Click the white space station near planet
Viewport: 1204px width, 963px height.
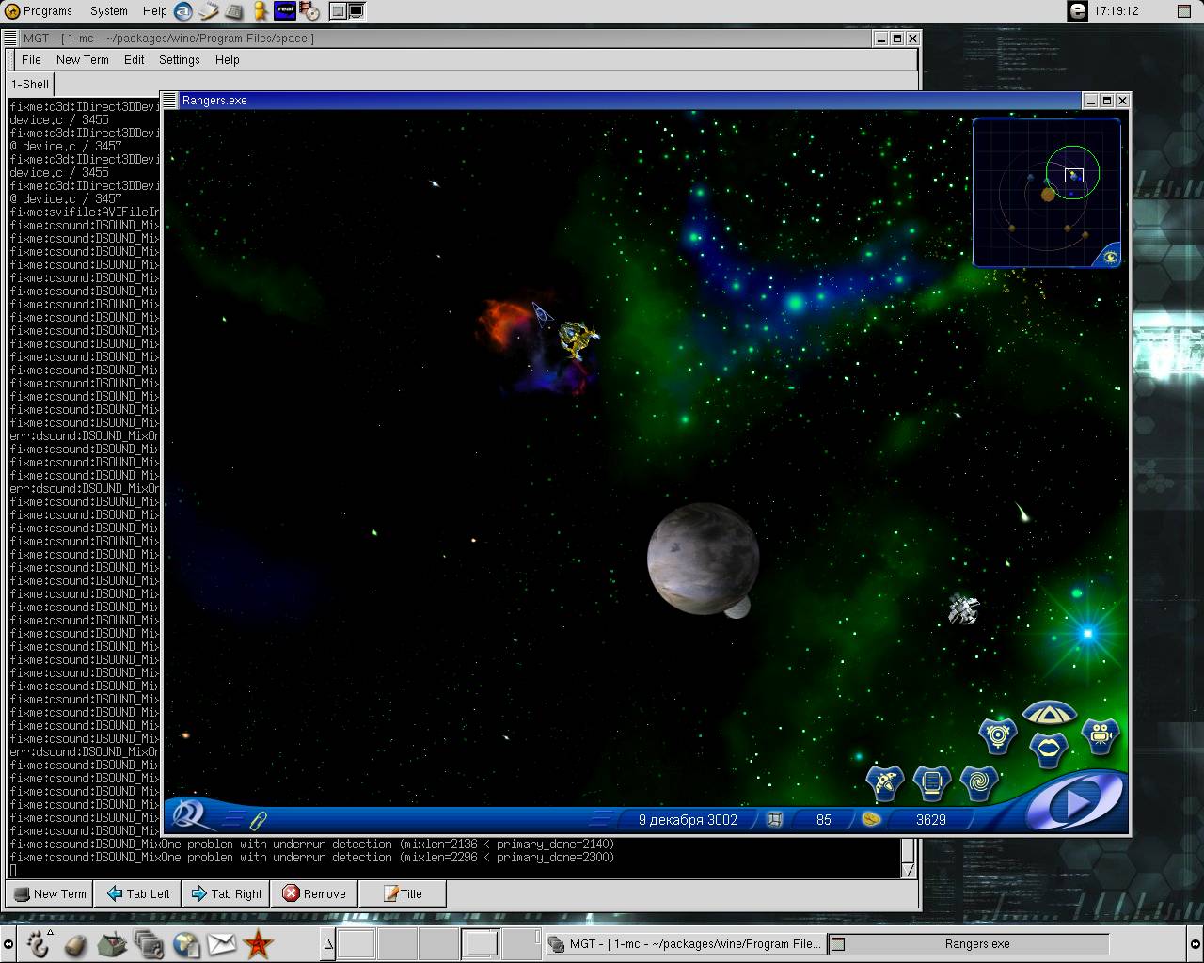(963, 610)
